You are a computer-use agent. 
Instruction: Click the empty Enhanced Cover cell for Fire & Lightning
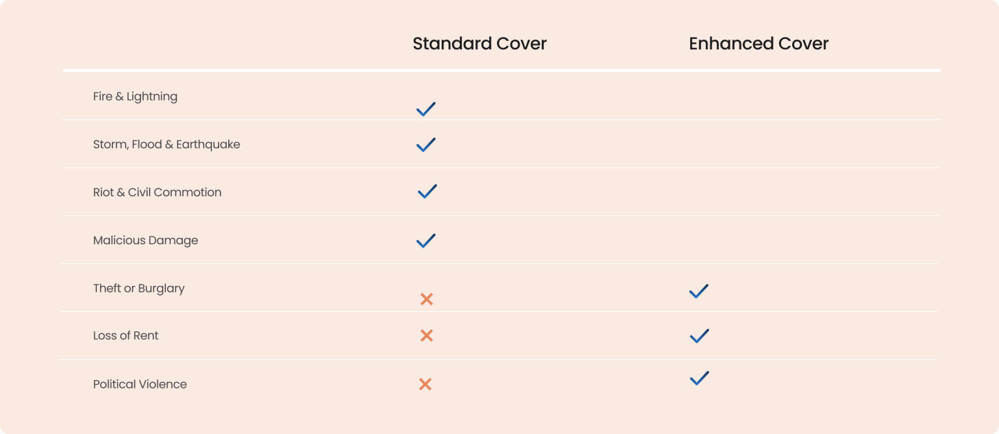(758, 96)
